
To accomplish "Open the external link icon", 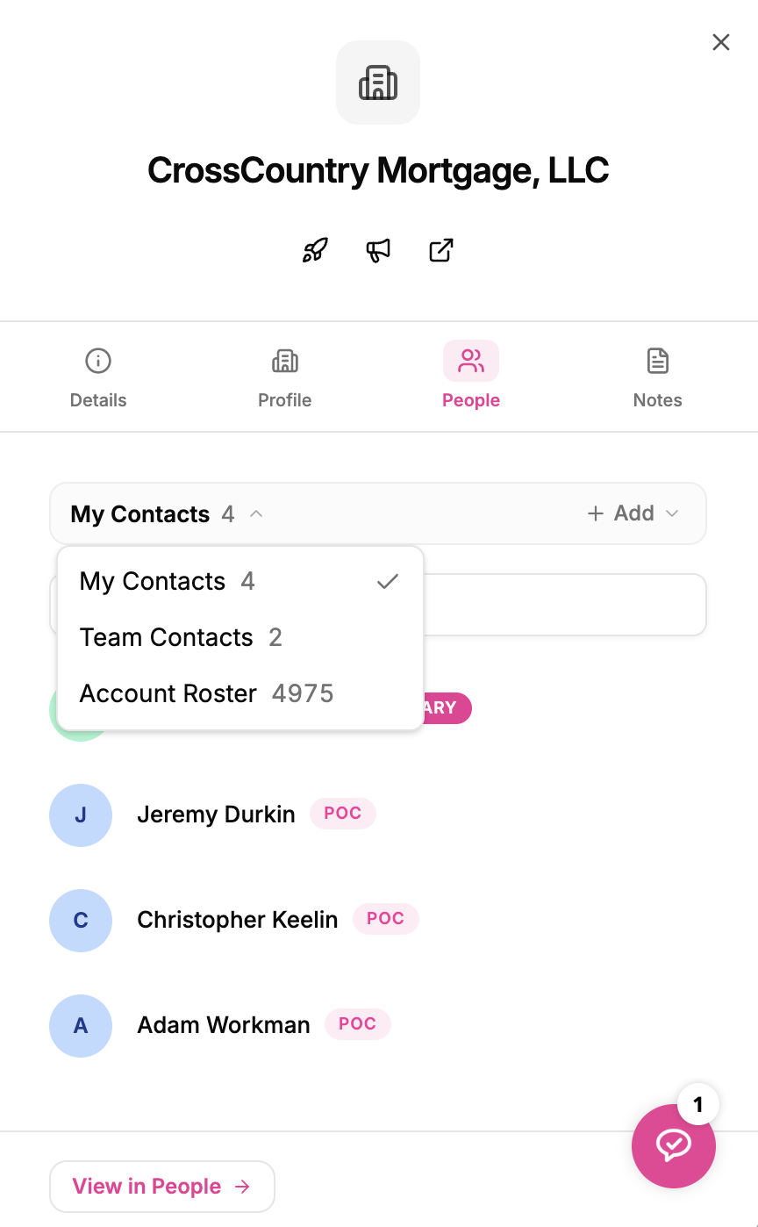I will click(x=441, y=250).
